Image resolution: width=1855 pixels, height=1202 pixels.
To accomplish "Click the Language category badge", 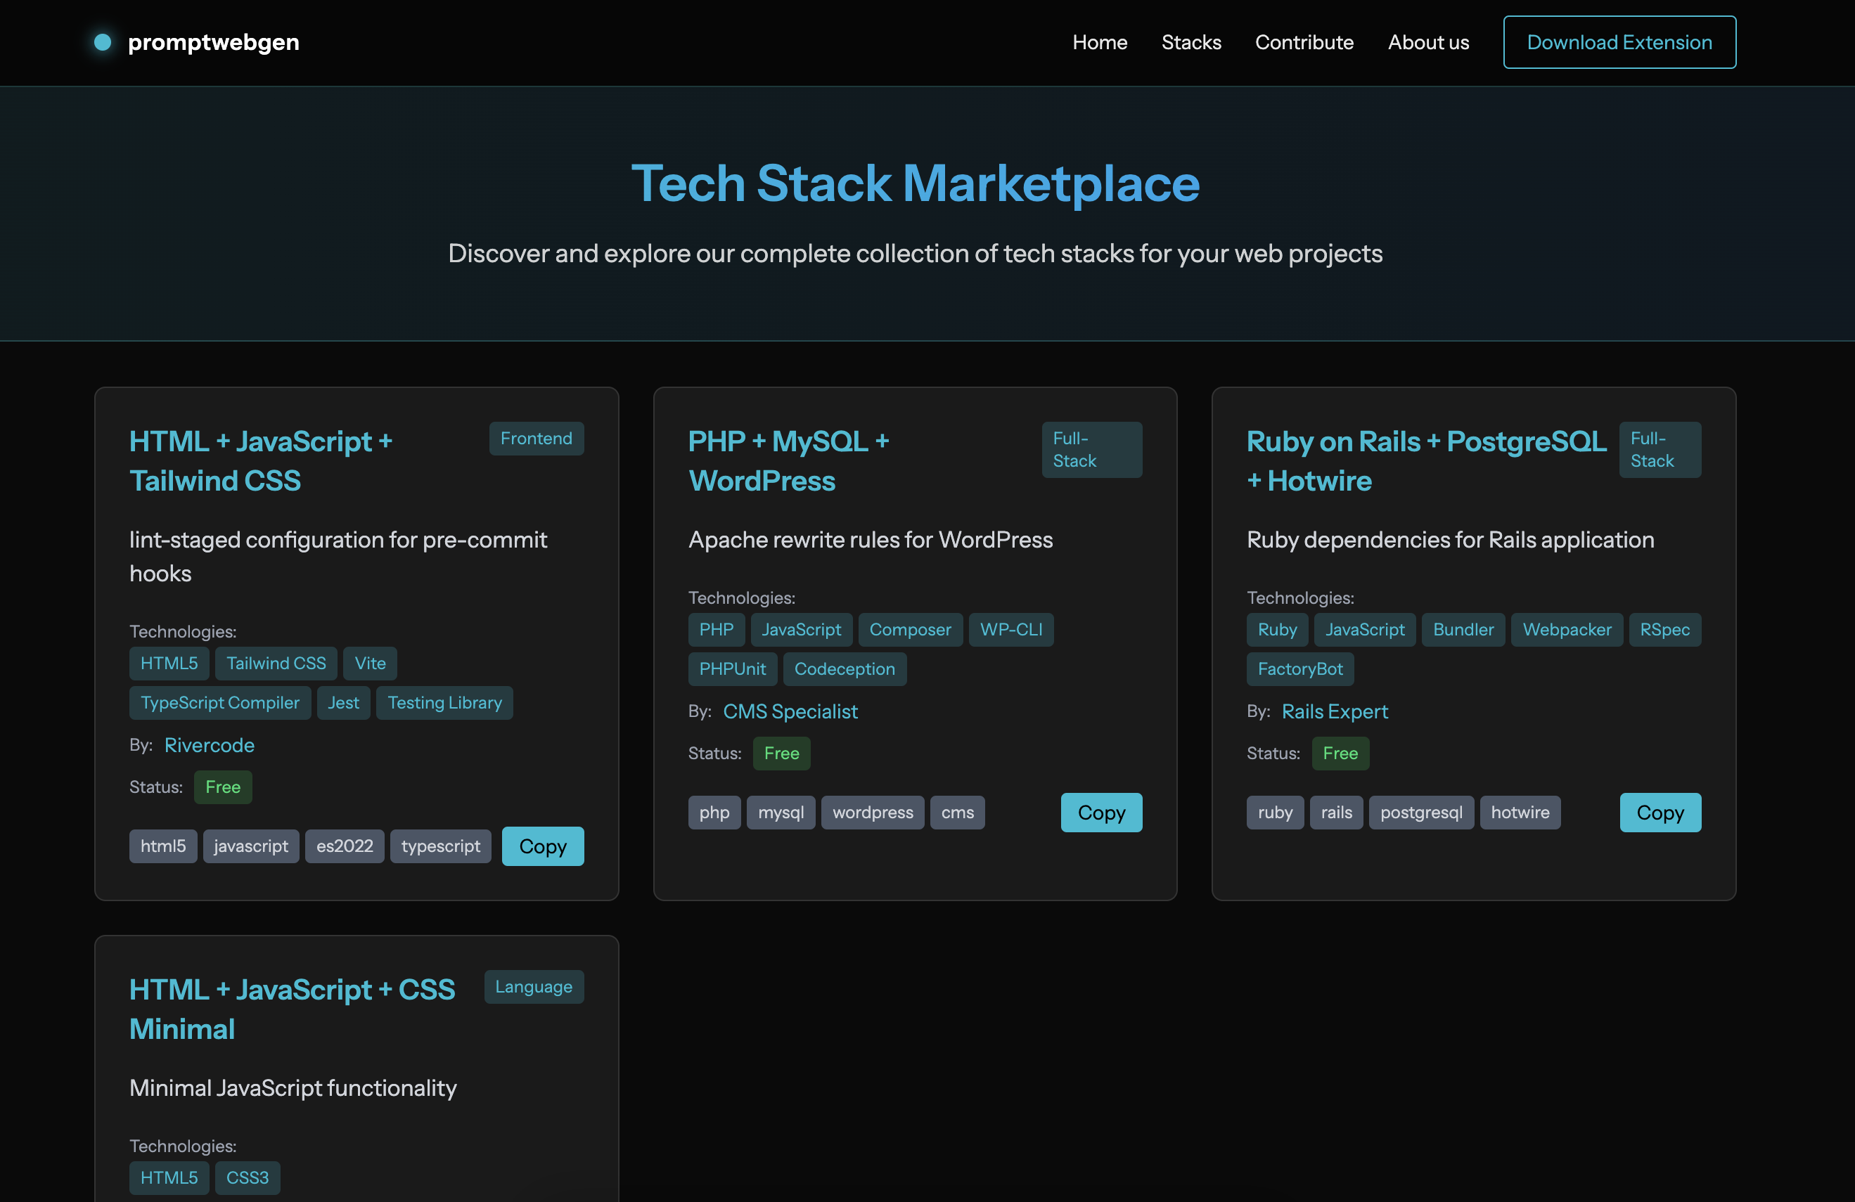I will (533, 986).
